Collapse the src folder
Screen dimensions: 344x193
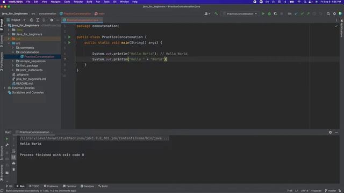coord(9,43)
